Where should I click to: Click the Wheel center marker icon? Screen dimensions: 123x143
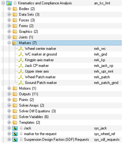(21, 49)
